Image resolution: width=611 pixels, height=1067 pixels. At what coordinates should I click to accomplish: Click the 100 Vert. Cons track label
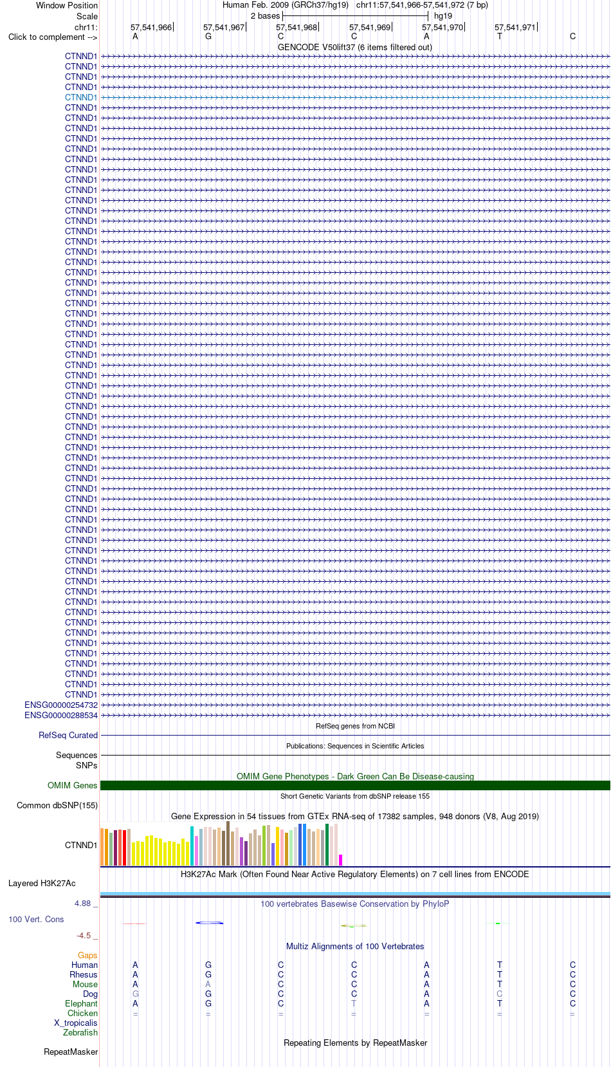[x=36, y=919]
